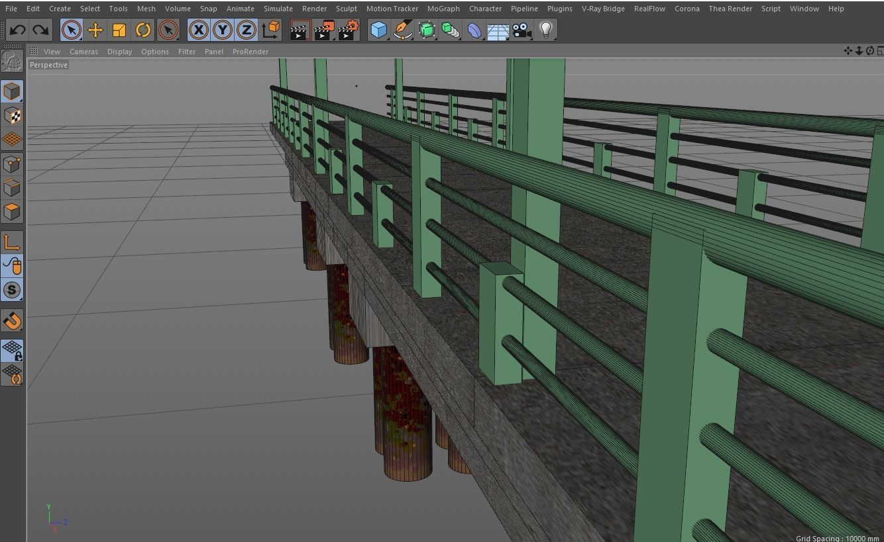Open the Character menu
The height and width of the screenshot is (542, 884).
point(486,9)
